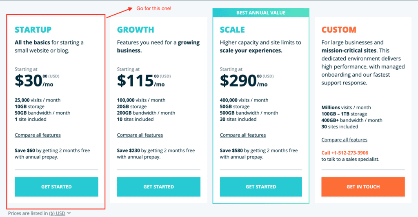Open the ($) USD currency dropdown
Image resolution: width=418 pixels, height=217 pixels.
click(x=57, y=213)
